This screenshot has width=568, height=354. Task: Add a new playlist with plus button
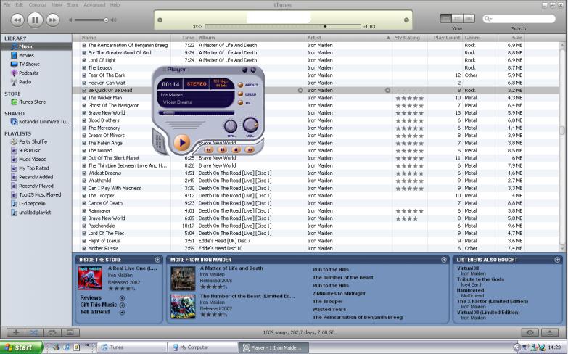(16, 332)
